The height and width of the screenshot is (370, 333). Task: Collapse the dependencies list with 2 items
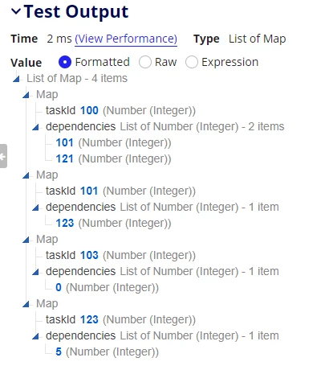(35, 127)
